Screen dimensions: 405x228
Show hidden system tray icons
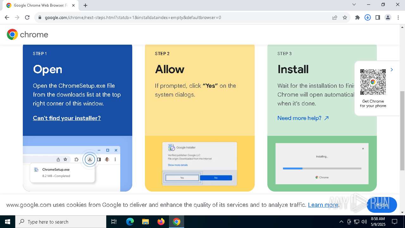[x=341, y=222]
